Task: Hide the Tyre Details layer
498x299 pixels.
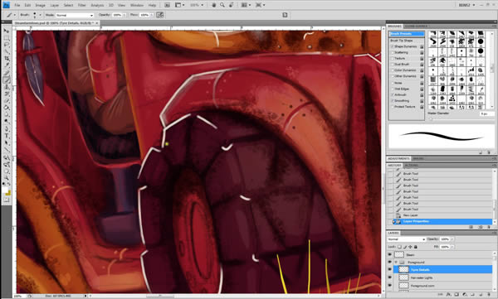Action: pyautogui.click(x=390, y=269)
